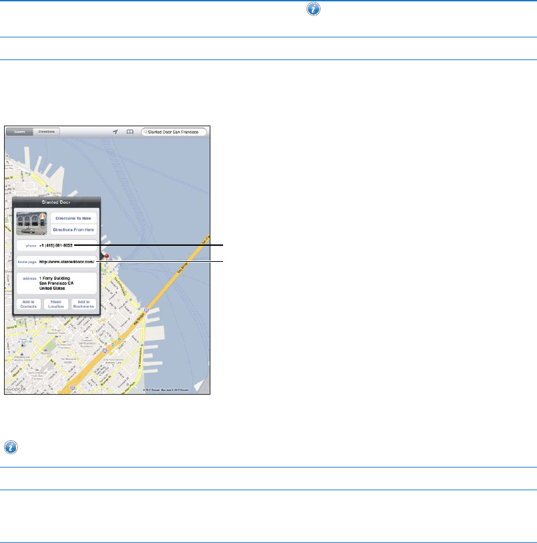Select the Search tab in Maps toolbar
The width and height of the screenshot is (537, 543).
tap(20, 132)
